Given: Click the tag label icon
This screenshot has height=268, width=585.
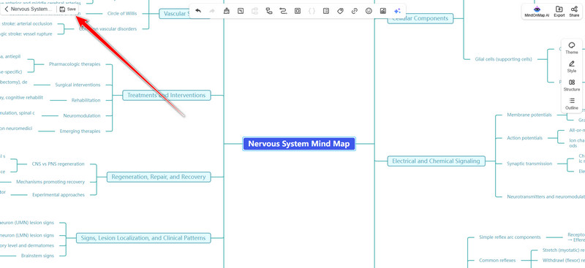Looking at the screenshot, I should 340,11.
